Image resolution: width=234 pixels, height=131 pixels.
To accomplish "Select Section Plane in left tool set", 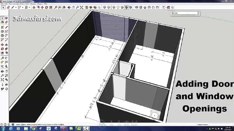I will point(7,89).
